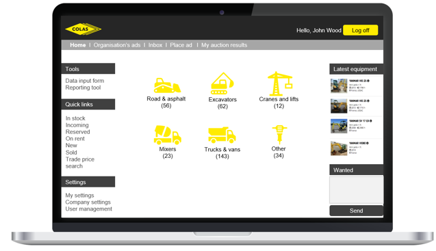Choose the Mixers truck icon
Viewport: 436px width, 251px height.
coord(168,135)
